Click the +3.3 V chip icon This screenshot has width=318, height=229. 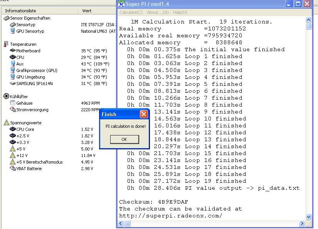tap(13, 142)
